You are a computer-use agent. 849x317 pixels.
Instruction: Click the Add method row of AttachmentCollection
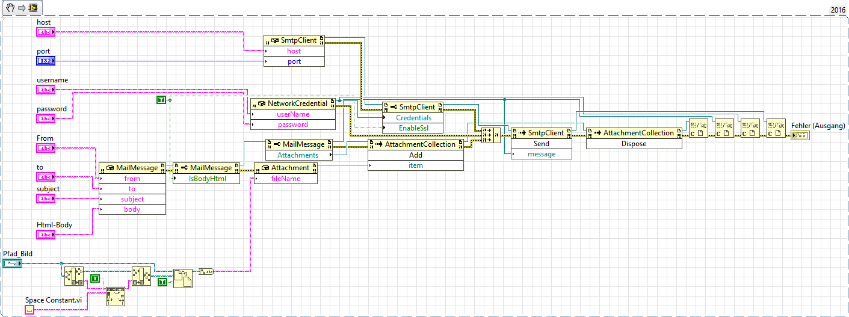point(416,155)
